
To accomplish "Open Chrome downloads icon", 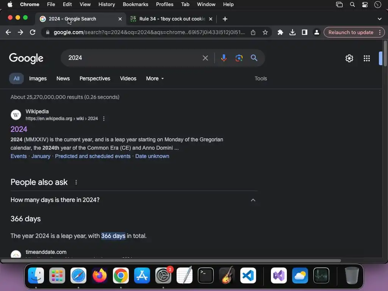I will tap(292, 33).
